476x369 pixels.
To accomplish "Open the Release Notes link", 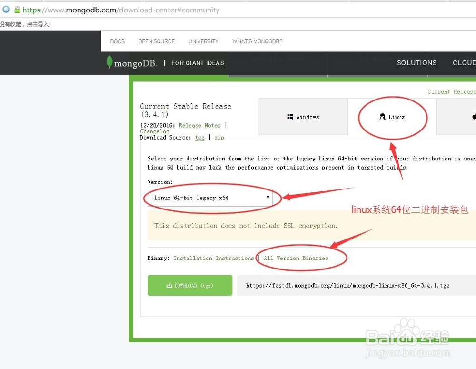I will tap(199, 125).
